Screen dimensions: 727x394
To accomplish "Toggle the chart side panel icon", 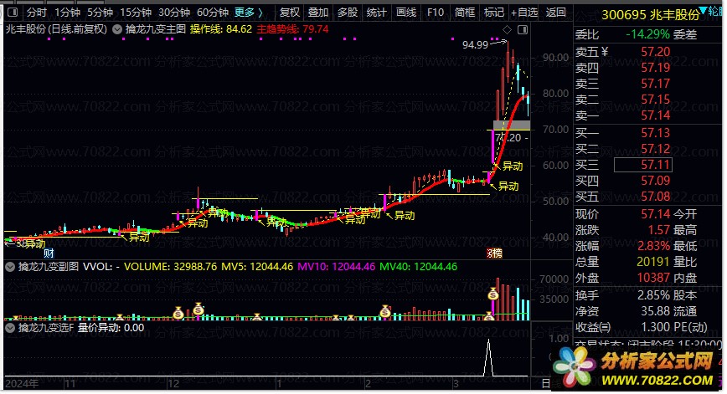I will 523,30.
